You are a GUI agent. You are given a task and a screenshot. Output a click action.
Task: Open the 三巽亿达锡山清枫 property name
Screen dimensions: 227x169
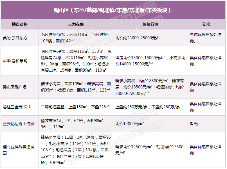coord(19,124)
